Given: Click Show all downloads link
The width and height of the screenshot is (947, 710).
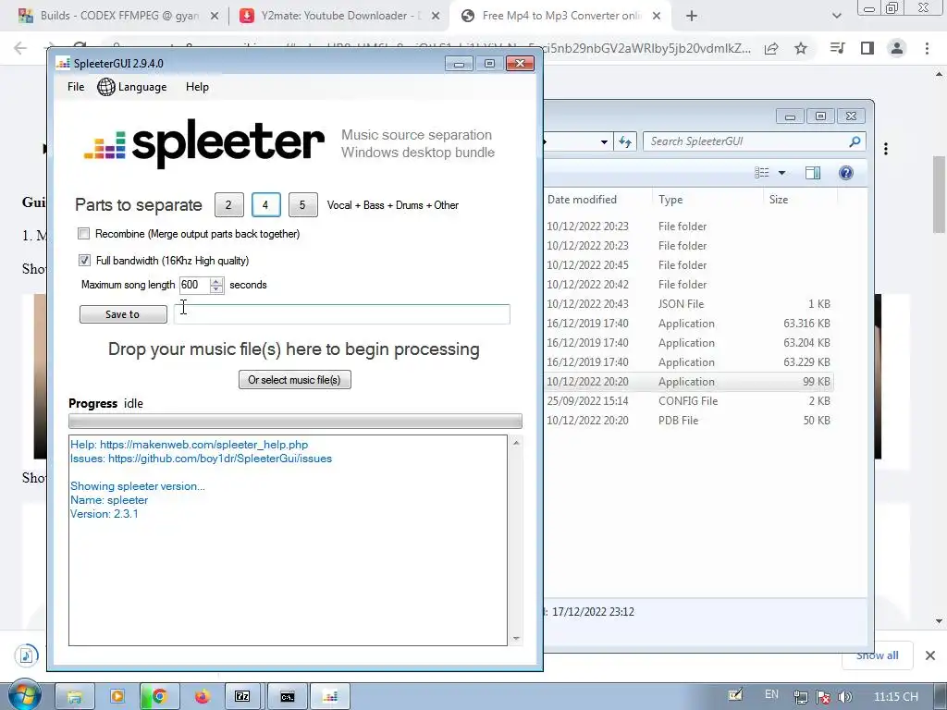Looking at the screenshot, I should click(877, 655).
